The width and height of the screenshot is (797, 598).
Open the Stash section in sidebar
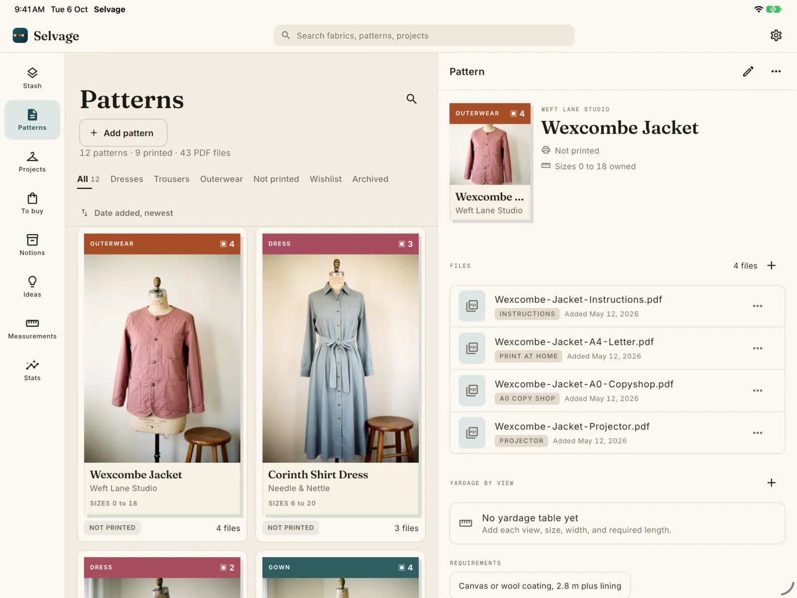32,78
